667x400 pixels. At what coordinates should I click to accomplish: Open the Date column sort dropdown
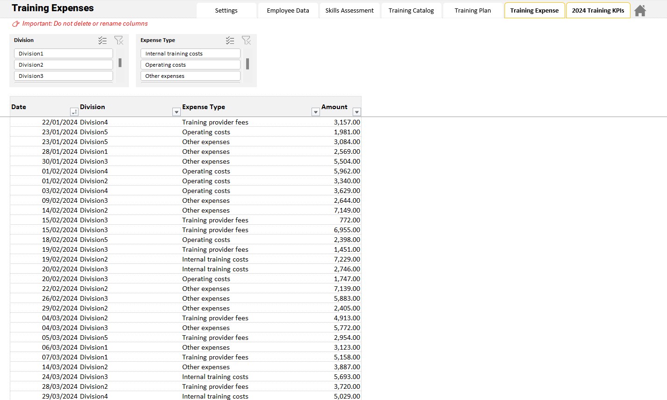click(x=74, y=112)
